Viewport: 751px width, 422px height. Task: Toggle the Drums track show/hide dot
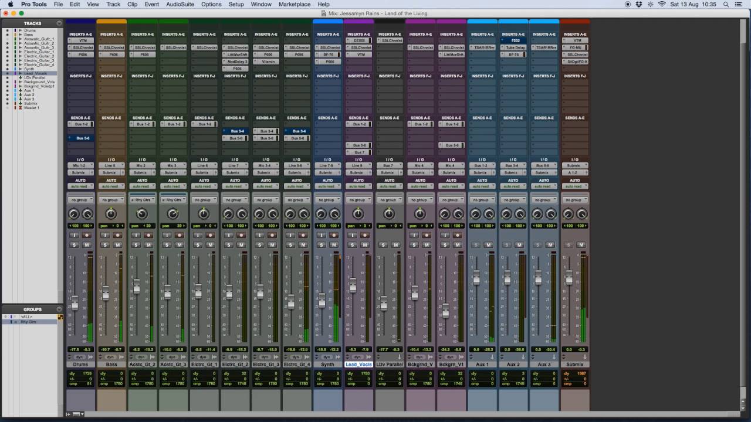pyautogui.click(x=7, y=30)
